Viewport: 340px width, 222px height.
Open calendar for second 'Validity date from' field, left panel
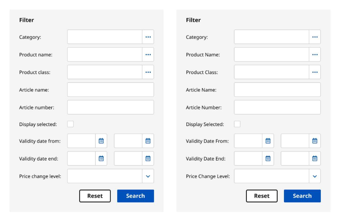[148, 141]
